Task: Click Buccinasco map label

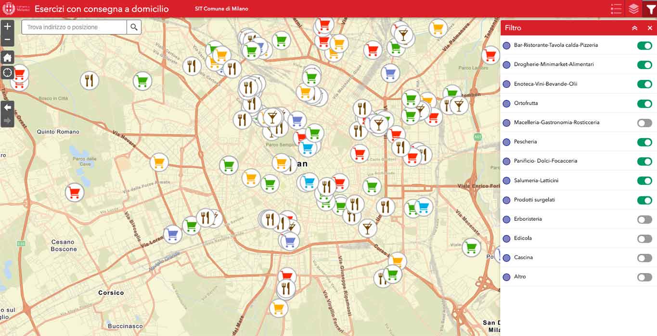Action: click(x=125, y=326)
